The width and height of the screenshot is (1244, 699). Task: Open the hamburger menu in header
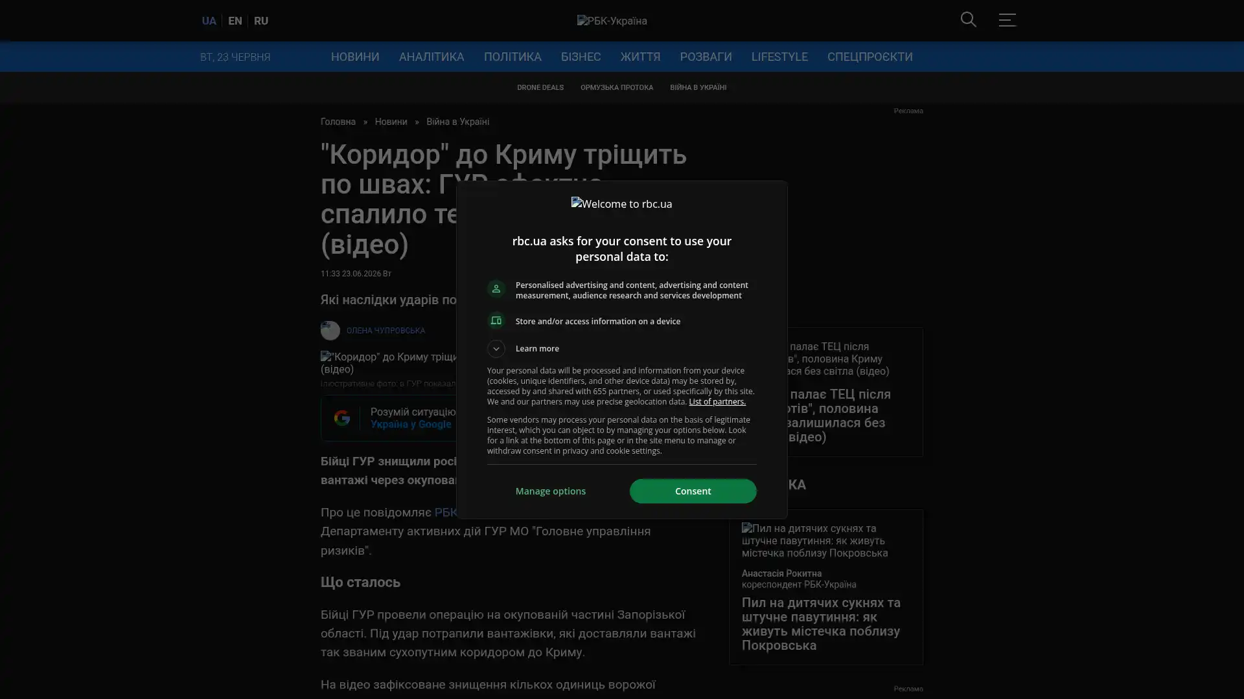pyautogui.click(x=1007, y=19)
